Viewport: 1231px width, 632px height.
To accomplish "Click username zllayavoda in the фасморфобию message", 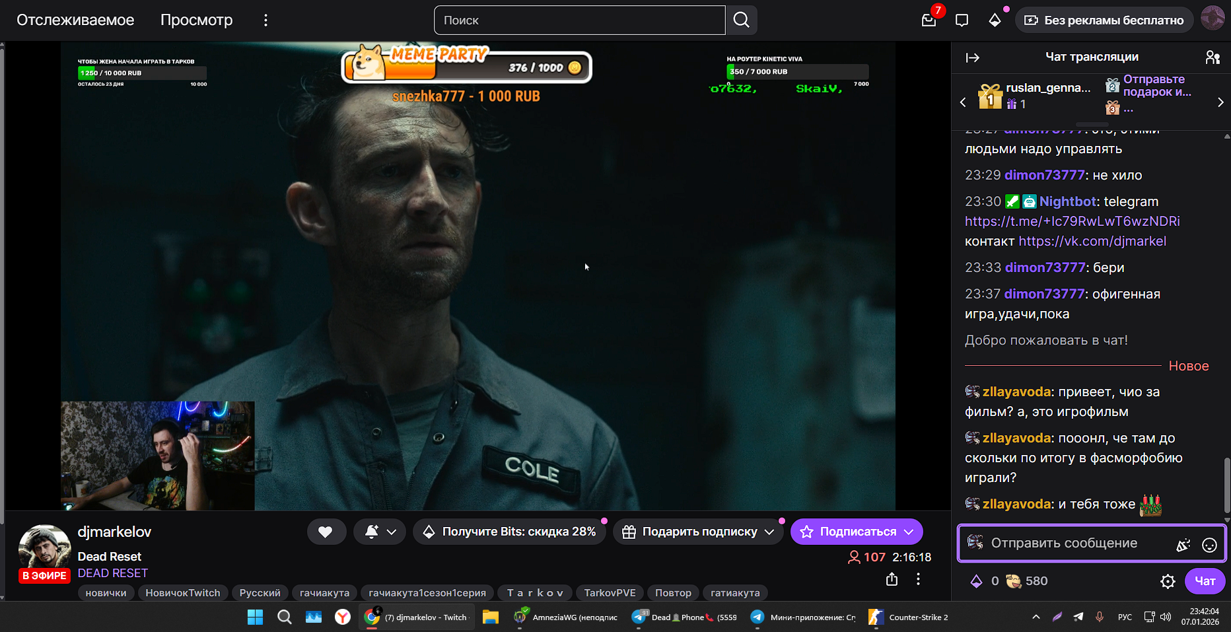I will click(1017, 438).
